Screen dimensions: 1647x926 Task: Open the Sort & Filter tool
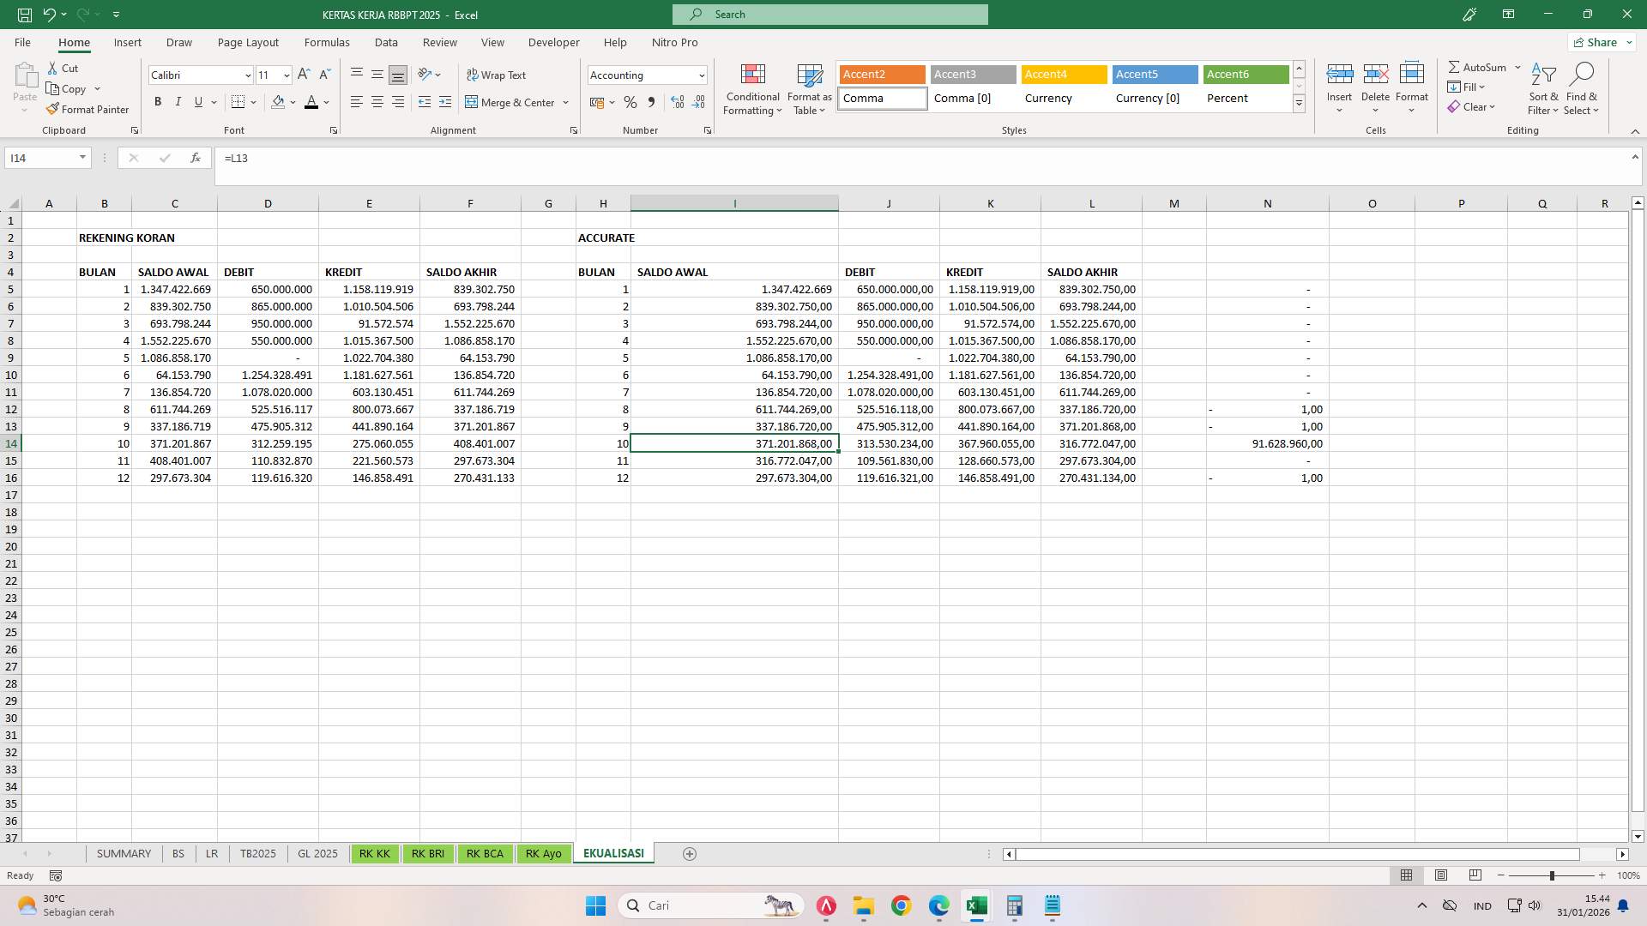(x=1542, y=88)
